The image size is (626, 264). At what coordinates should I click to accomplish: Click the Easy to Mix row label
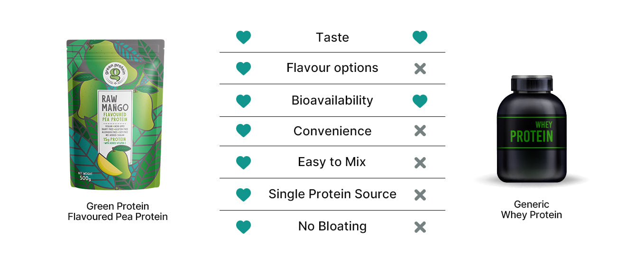[332, 162]
